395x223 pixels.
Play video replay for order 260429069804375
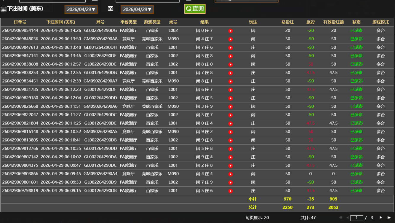click(x=231, y=165)
